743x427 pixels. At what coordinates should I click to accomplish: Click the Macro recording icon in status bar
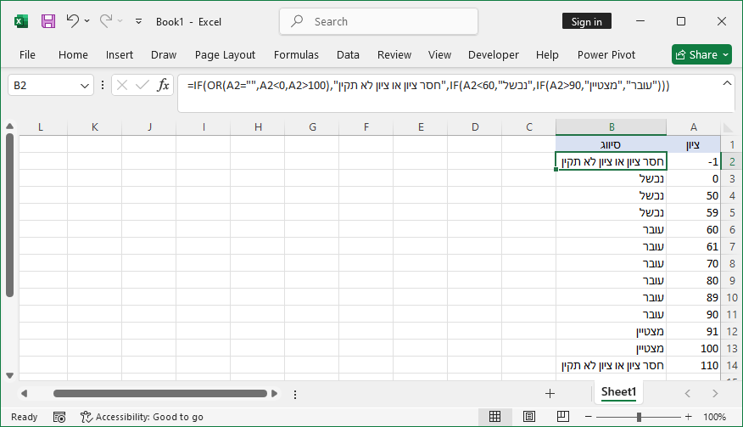(59, 417)
